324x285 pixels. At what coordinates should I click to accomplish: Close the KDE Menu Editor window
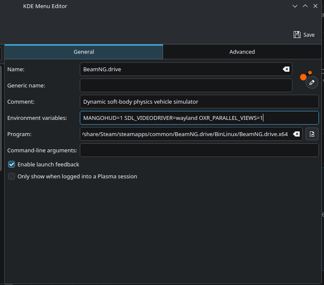(315, 6)
